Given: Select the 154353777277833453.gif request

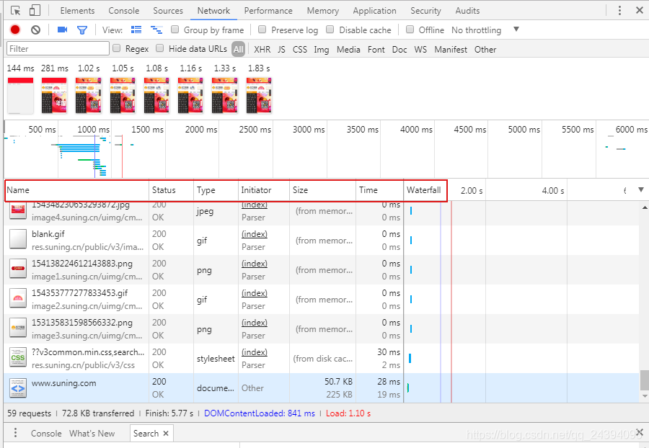Looking at the screenshot, I should click(x=322, y=299).
